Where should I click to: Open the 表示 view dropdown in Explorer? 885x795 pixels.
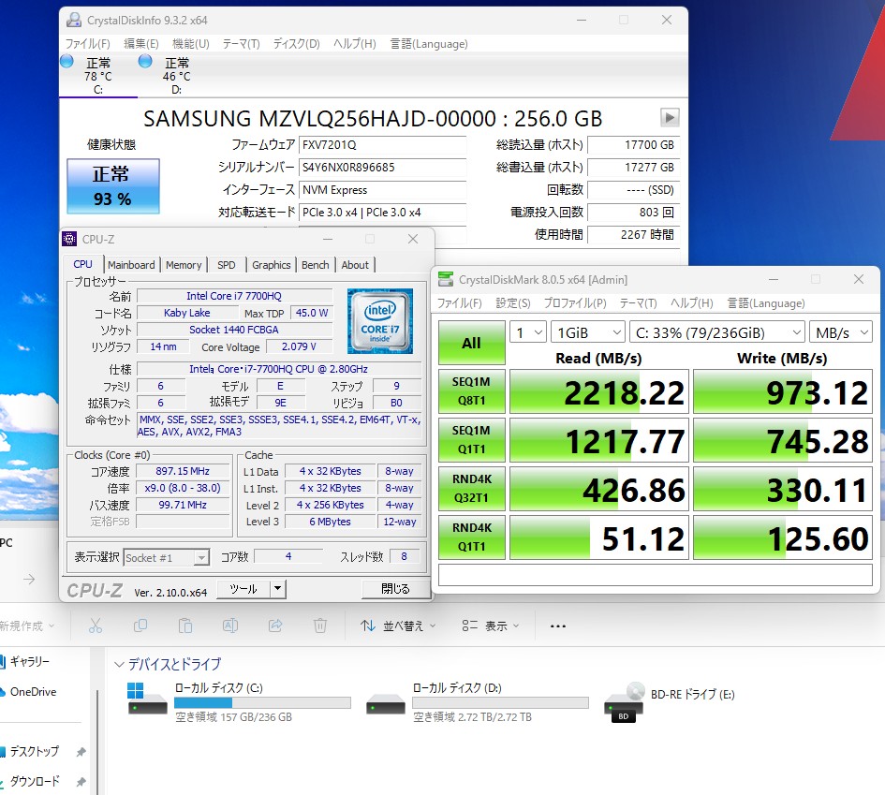(x=491, y=626)
